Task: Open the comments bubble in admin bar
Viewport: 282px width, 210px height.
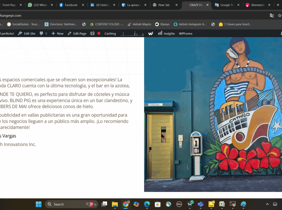Action: tap(43, 34)
